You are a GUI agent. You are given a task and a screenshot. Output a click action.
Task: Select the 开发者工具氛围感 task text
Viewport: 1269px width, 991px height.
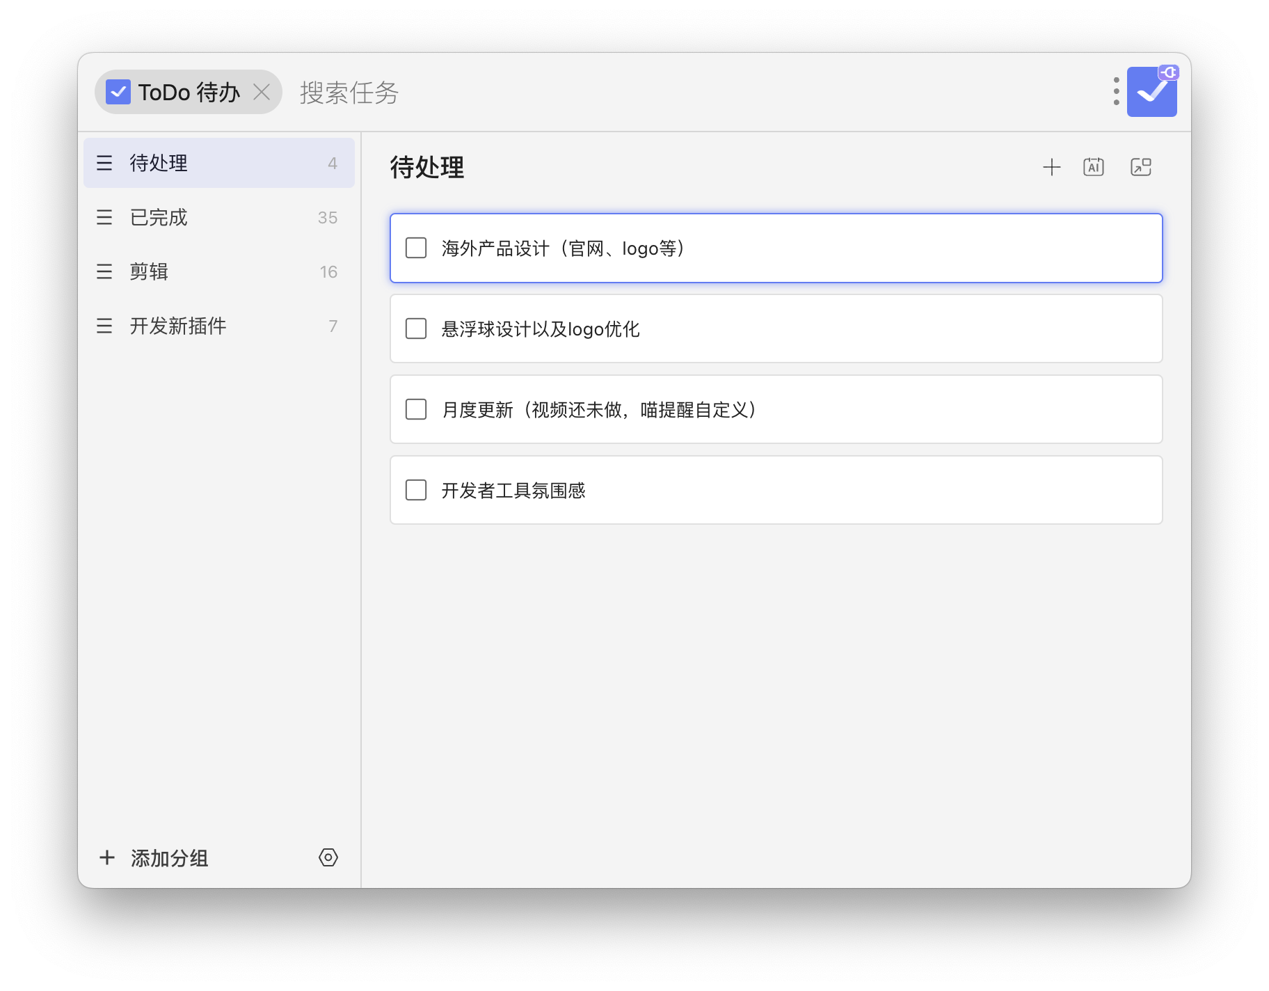pos(513,491)
